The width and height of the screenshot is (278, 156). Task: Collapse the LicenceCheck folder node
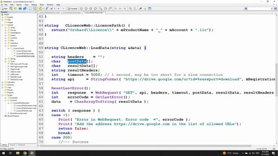(9, 48)
